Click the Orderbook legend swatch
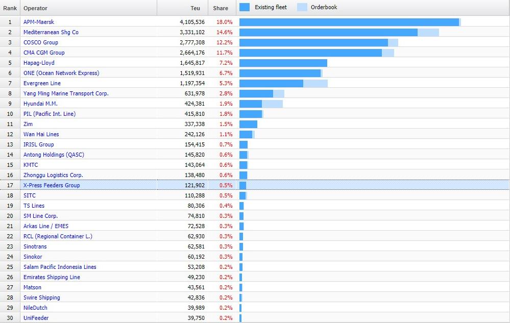The height and width of the screenshot is (323, 510). click(302, 8)
